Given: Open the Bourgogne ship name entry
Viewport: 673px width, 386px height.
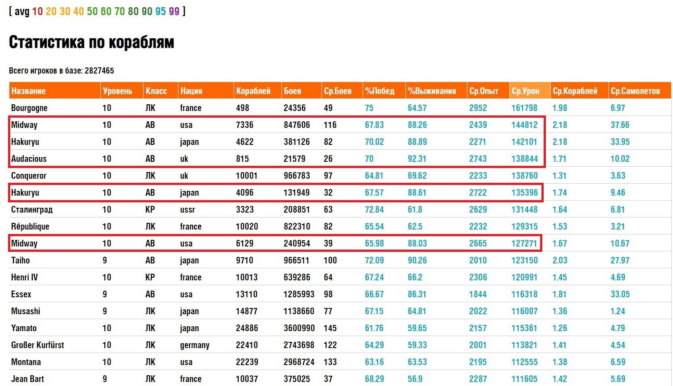Looking at the screenshot, I should pyautogui.click(x=29, y=108).
